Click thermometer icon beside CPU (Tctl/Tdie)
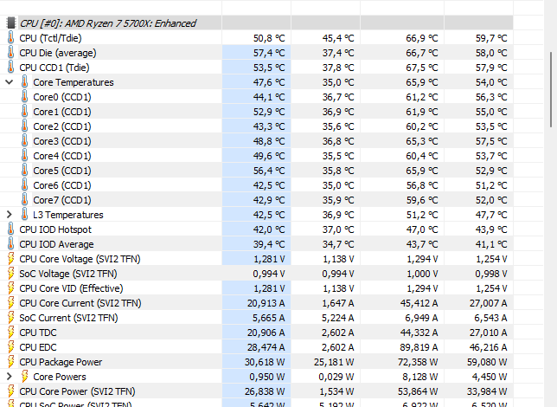557x407 pixels. (x=10, y=38)
